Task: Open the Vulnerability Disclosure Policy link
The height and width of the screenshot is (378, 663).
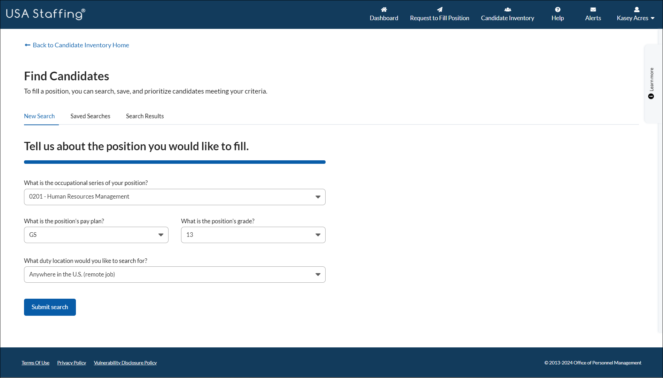Action: (125, 362)
